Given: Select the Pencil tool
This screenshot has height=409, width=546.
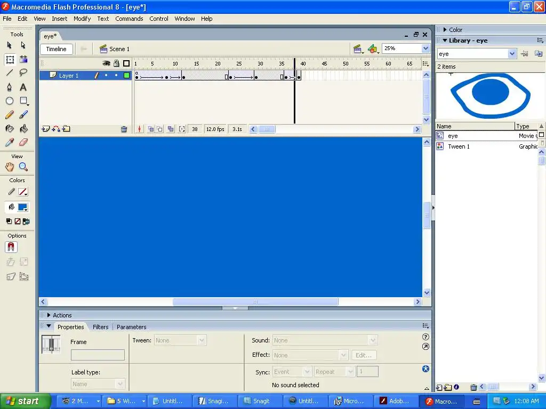Looking at the screenshot, I should (10, 115).
